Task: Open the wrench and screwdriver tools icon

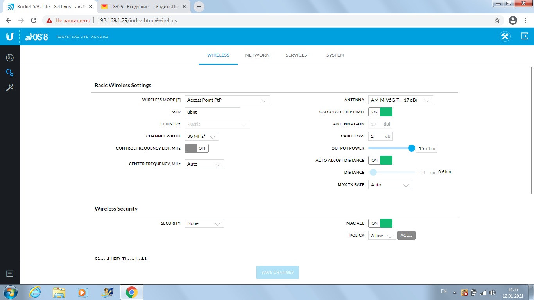Action: 505,36
